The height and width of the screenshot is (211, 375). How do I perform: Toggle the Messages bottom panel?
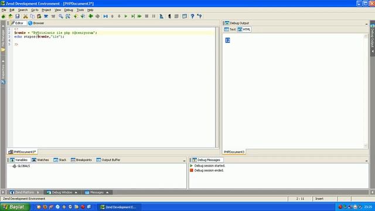point(97,192)
